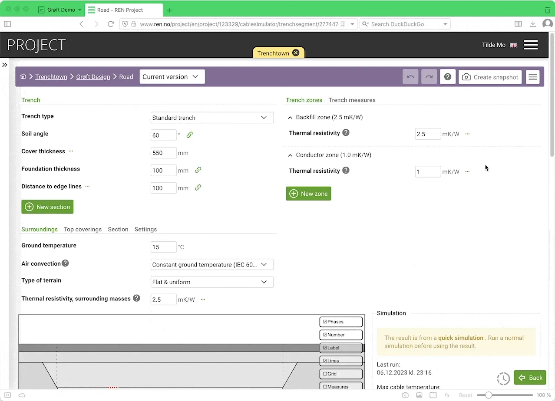Open the hamburger menu in purple toolbar
Viewport: 555px width, 401px height.
(533, 77)
